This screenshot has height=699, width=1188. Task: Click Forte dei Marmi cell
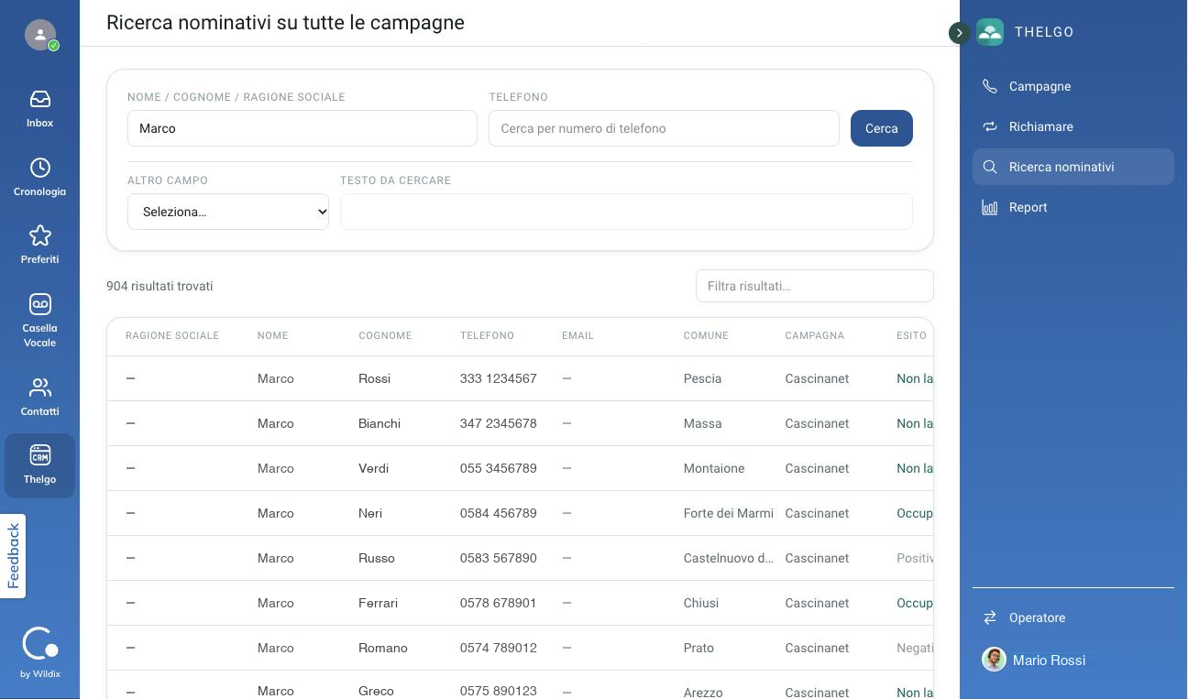tap(729, 513)
